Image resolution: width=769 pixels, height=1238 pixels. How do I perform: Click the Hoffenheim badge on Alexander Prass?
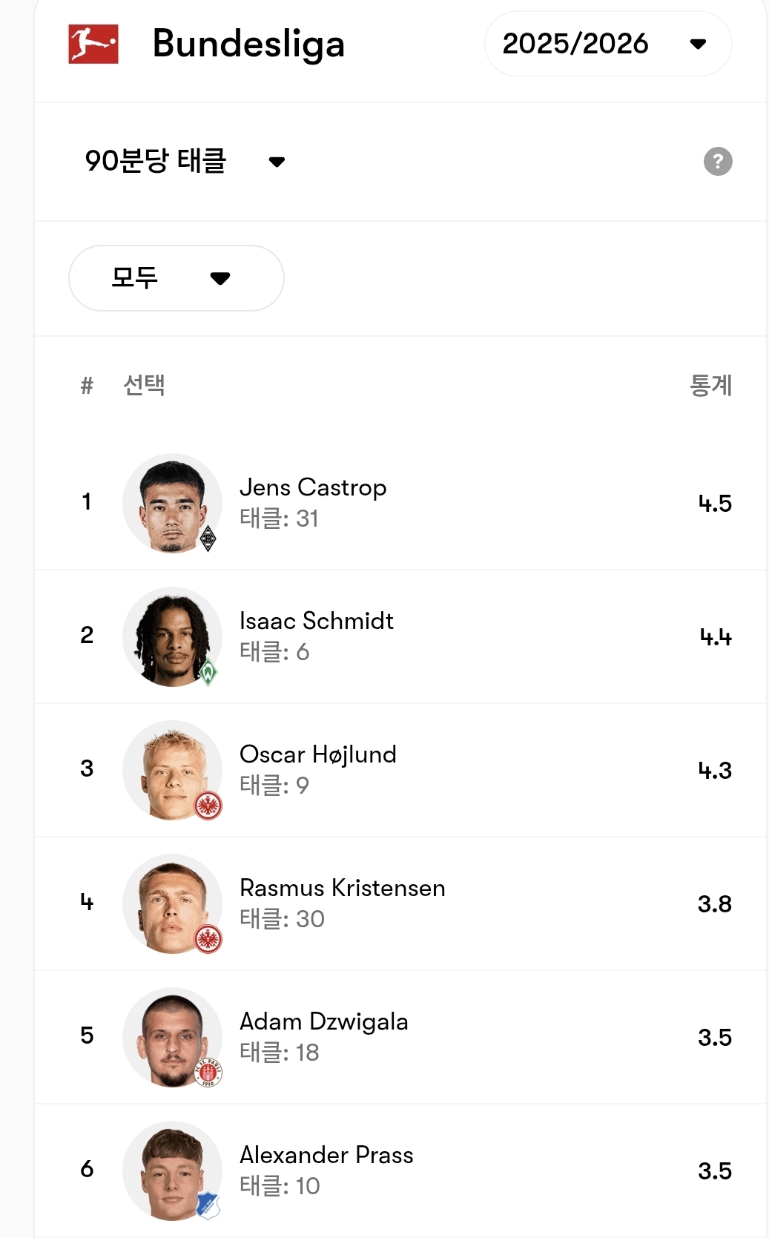coord(208,1206)
